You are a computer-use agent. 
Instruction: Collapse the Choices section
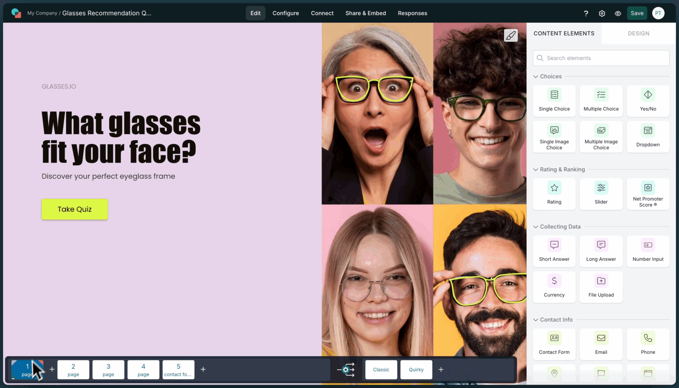pyautogui.click(x=535, y=76)
